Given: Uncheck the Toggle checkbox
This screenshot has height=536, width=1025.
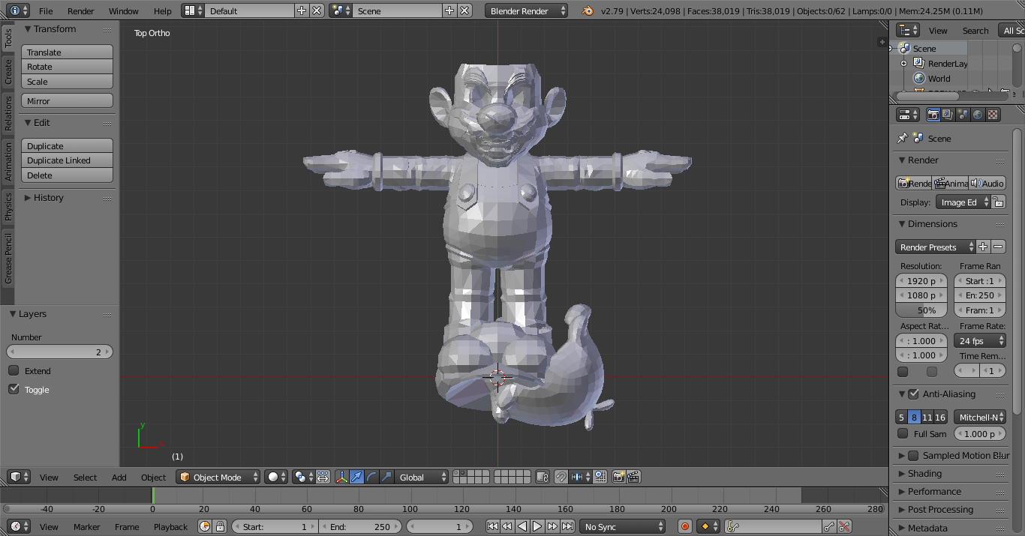Looking at the screenshot, I should (x=14, y=389).
